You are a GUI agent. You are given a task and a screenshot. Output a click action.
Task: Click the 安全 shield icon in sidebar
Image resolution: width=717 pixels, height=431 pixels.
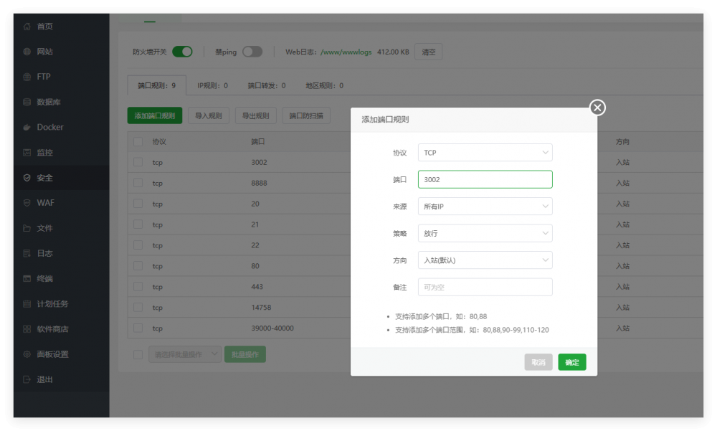(27, 178)
